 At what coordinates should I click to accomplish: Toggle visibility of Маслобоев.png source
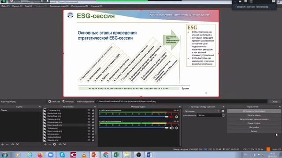tap(89, 116)
